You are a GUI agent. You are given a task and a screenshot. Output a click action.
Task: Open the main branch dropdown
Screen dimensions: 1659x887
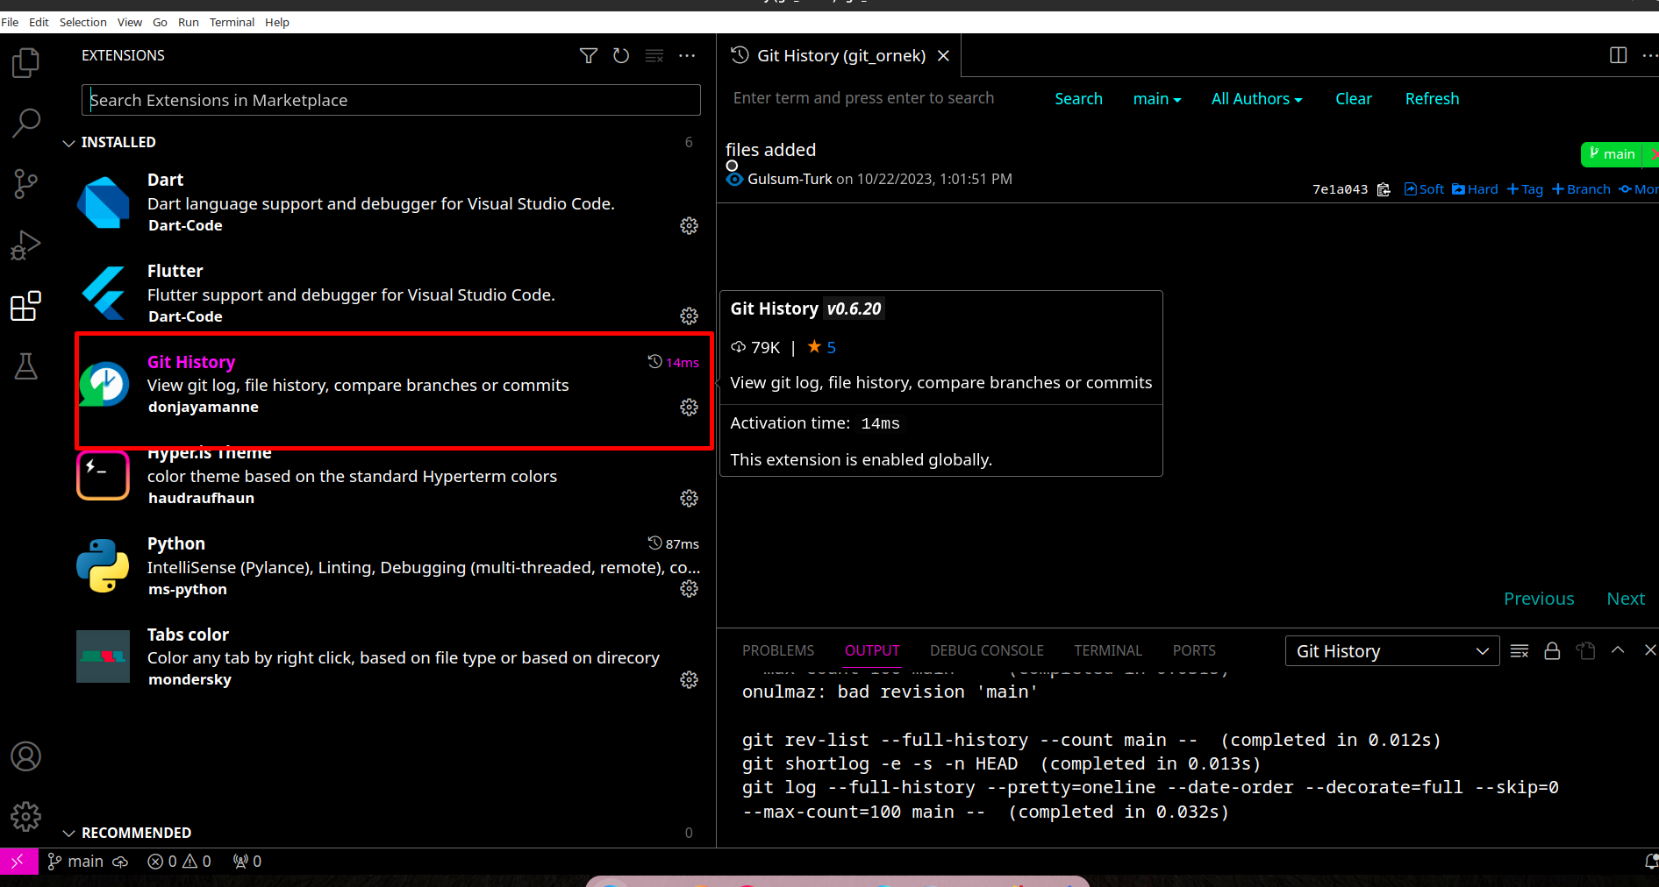[1157, 99]
